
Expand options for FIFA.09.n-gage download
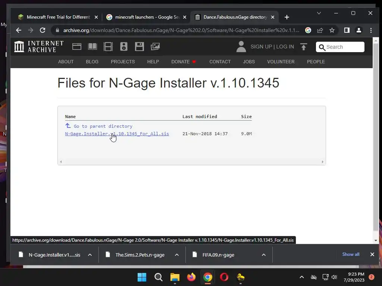coord(264,255)
